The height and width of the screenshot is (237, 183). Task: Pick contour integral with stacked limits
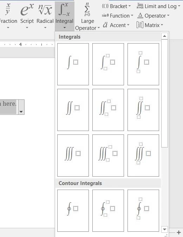(x=143, y=211)
